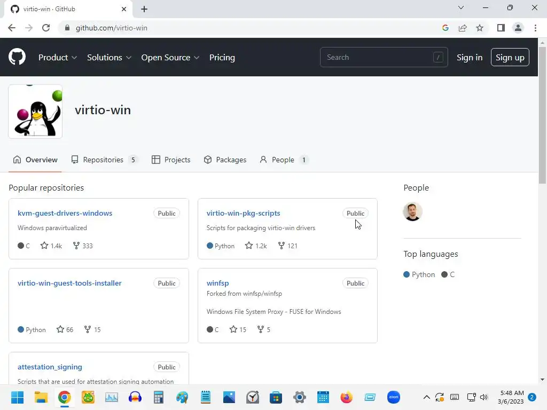Click the Sign up button
Viewport: 547px width, 410px height.
(510, 58)
